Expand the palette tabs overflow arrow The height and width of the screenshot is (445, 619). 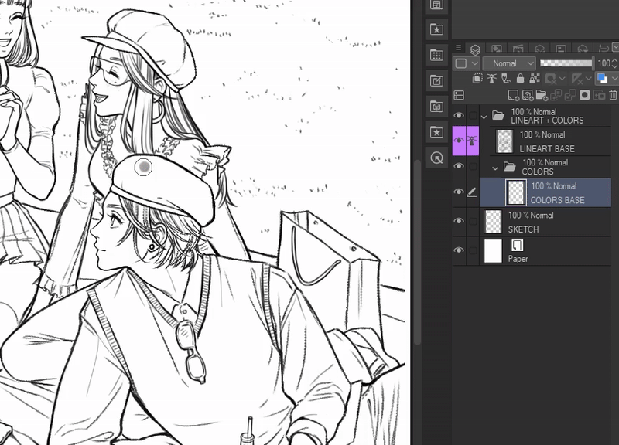[615, 47]
